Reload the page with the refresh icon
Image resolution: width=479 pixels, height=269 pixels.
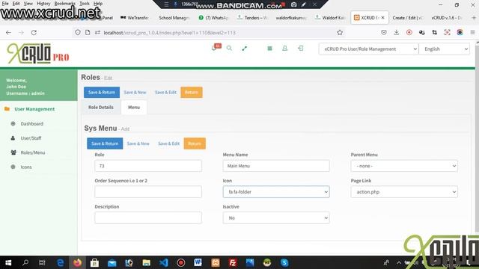coord(34,32)
